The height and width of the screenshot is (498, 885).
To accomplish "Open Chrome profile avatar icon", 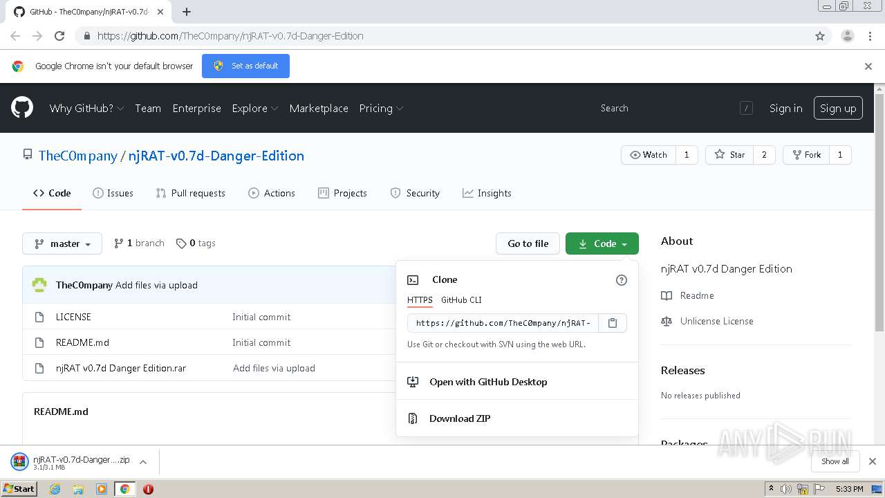I will pos(848,36).
